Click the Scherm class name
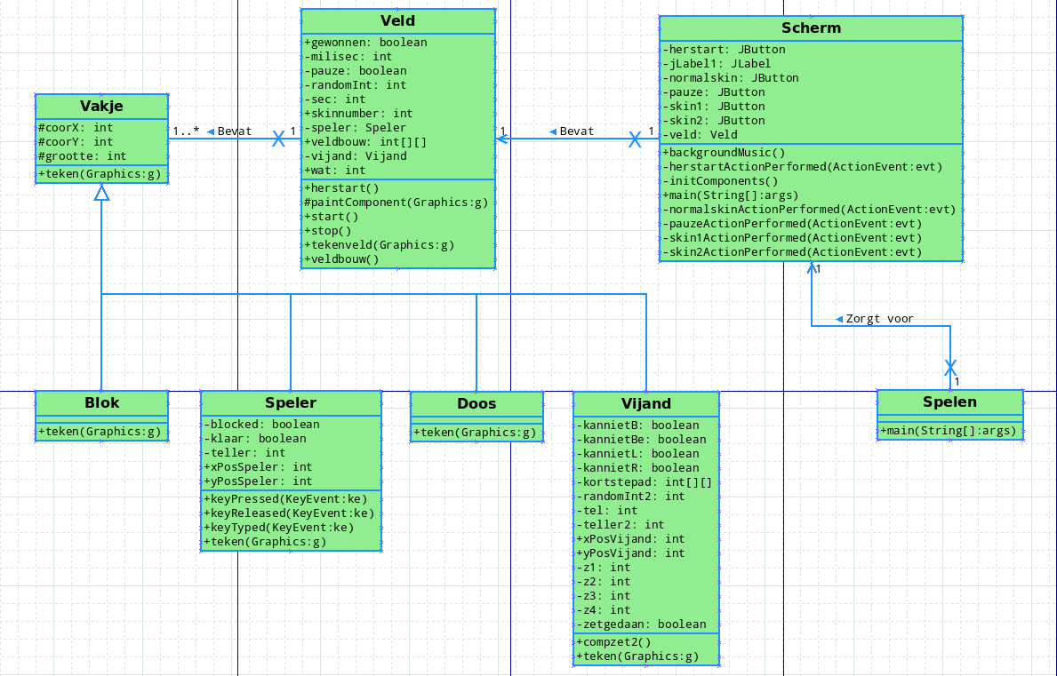The width and height of the screenshot is (1057, 676). click(x=811, y=28)
